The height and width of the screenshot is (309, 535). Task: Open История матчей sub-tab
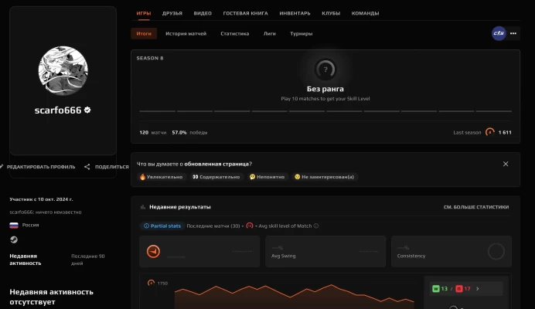pos(186,33)
